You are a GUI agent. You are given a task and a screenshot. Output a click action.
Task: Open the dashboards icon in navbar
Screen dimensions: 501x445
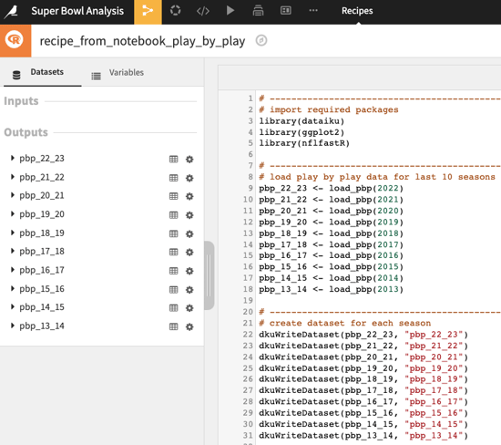(286, 11)
